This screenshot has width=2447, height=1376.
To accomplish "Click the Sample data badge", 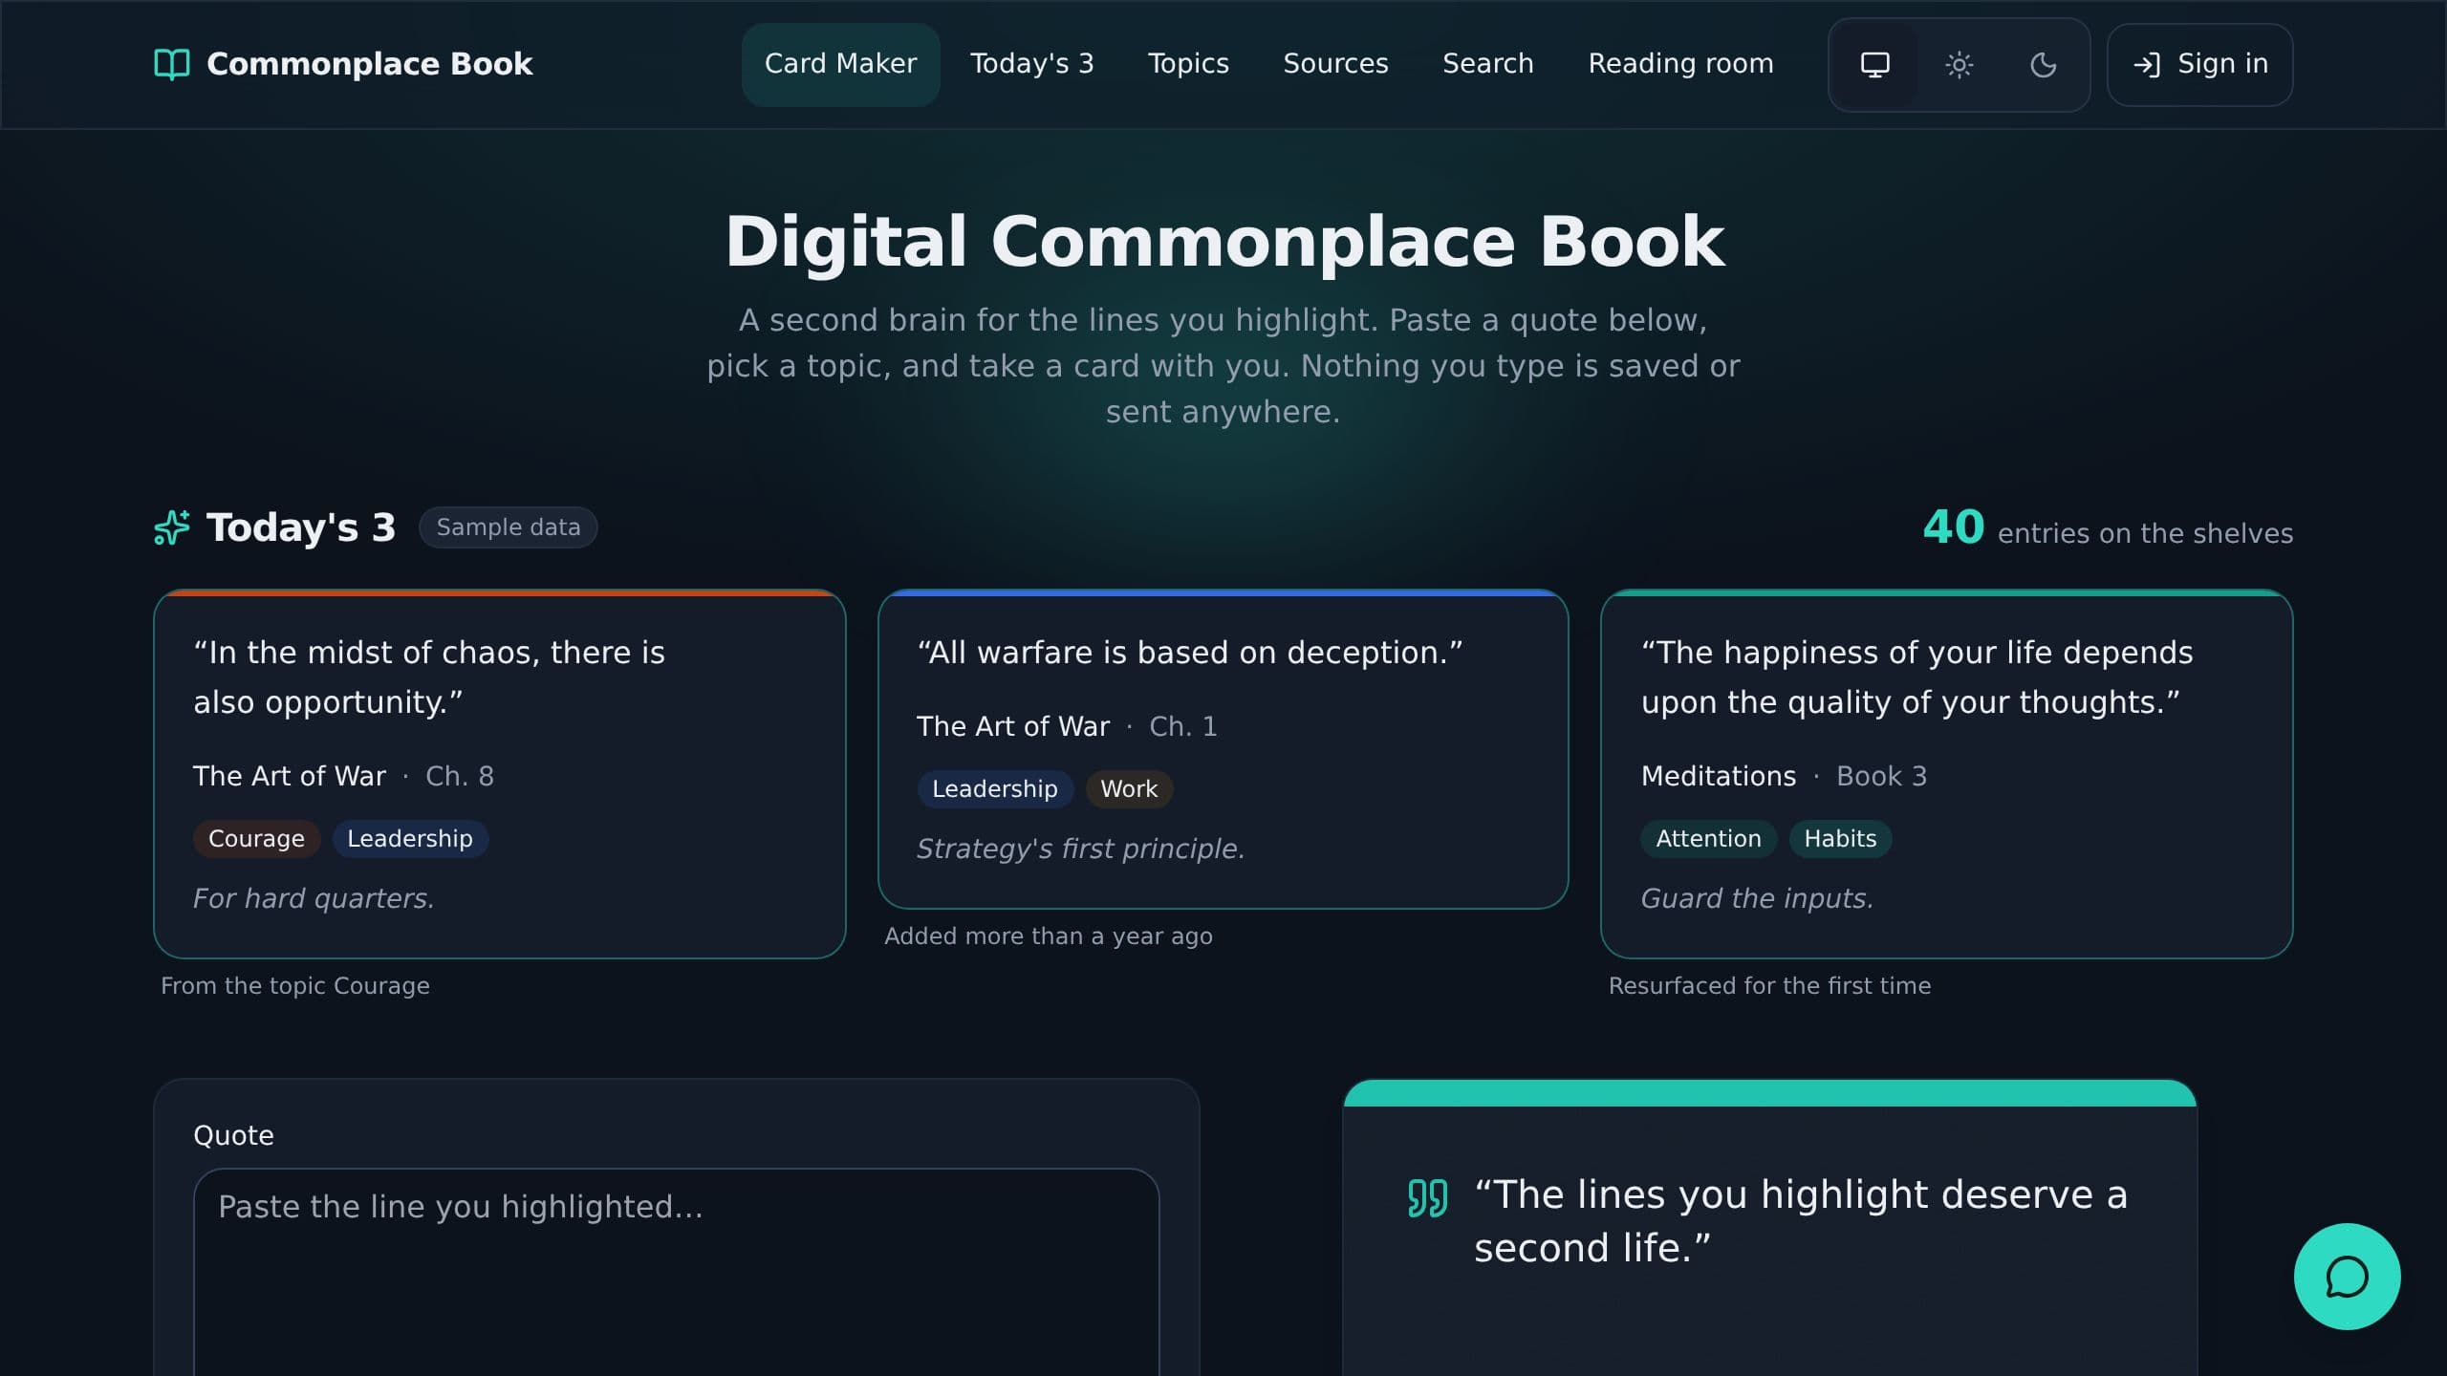I will click(508, 527).
